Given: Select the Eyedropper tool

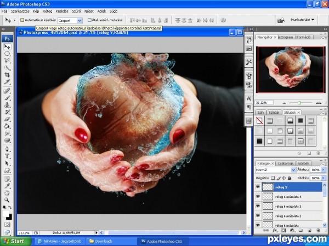Looking at the screenshot, I should click(x=7, y=186).
